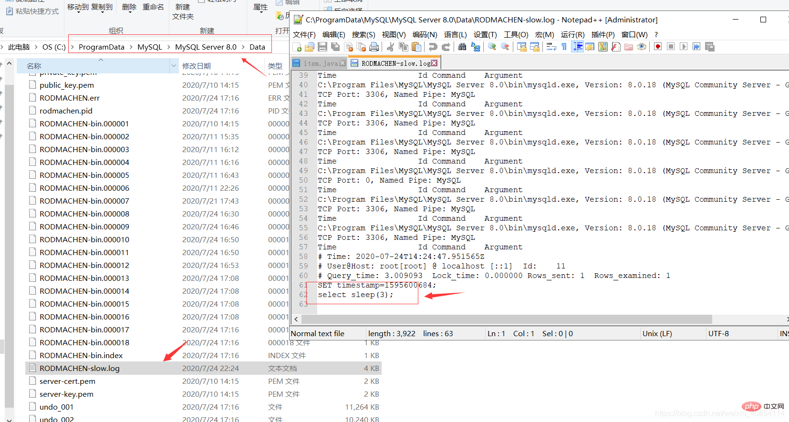Toggle Word wrap in the toolbar
The image size is (789, 422).
(x=551, y=47)
